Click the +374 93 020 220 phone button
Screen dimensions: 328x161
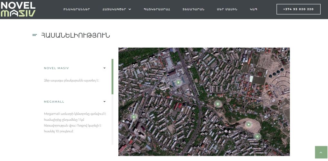tap(298, 9)
